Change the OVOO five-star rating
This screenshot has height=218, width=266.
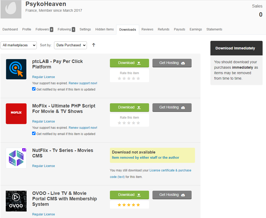point(129,205)
